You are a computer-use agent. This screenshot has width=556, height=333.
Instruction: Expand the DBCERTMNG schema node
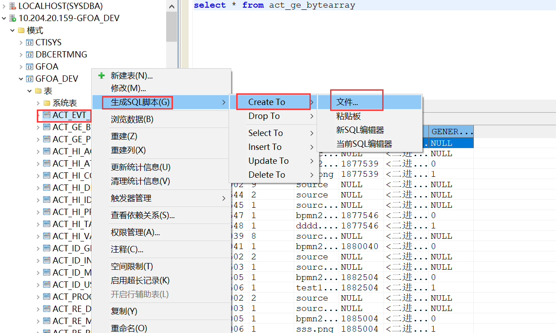coord(21,55)
